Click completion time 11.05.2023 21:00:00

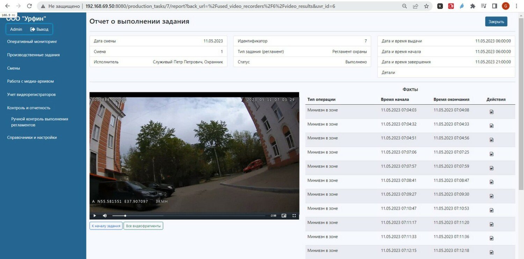[x=493, y=62]
